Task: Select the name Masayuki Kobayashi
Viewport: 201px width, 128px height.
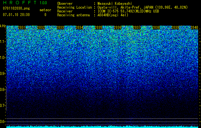Action: pos(114,4)
